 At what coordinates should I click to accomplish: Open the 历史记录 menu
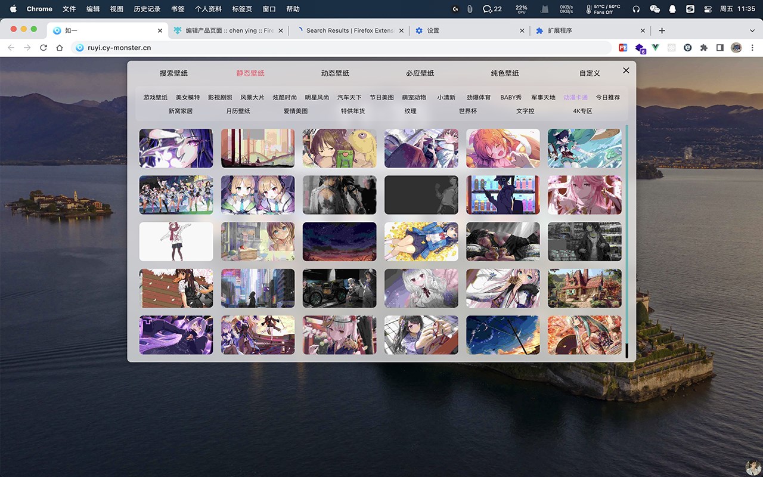(x=147, y=9)
